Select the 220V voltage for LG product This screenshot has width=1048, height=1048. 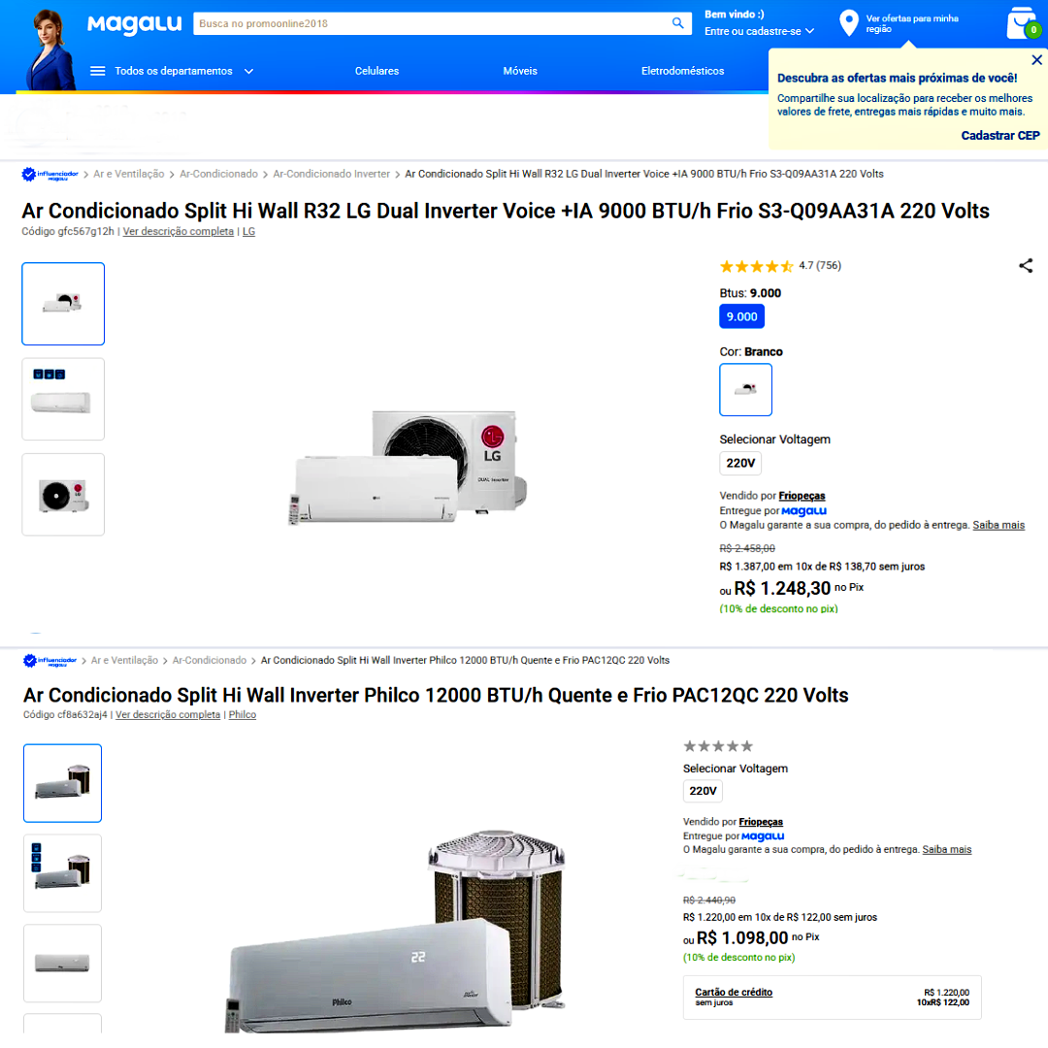pyautogui.click(x=739, y=463)
